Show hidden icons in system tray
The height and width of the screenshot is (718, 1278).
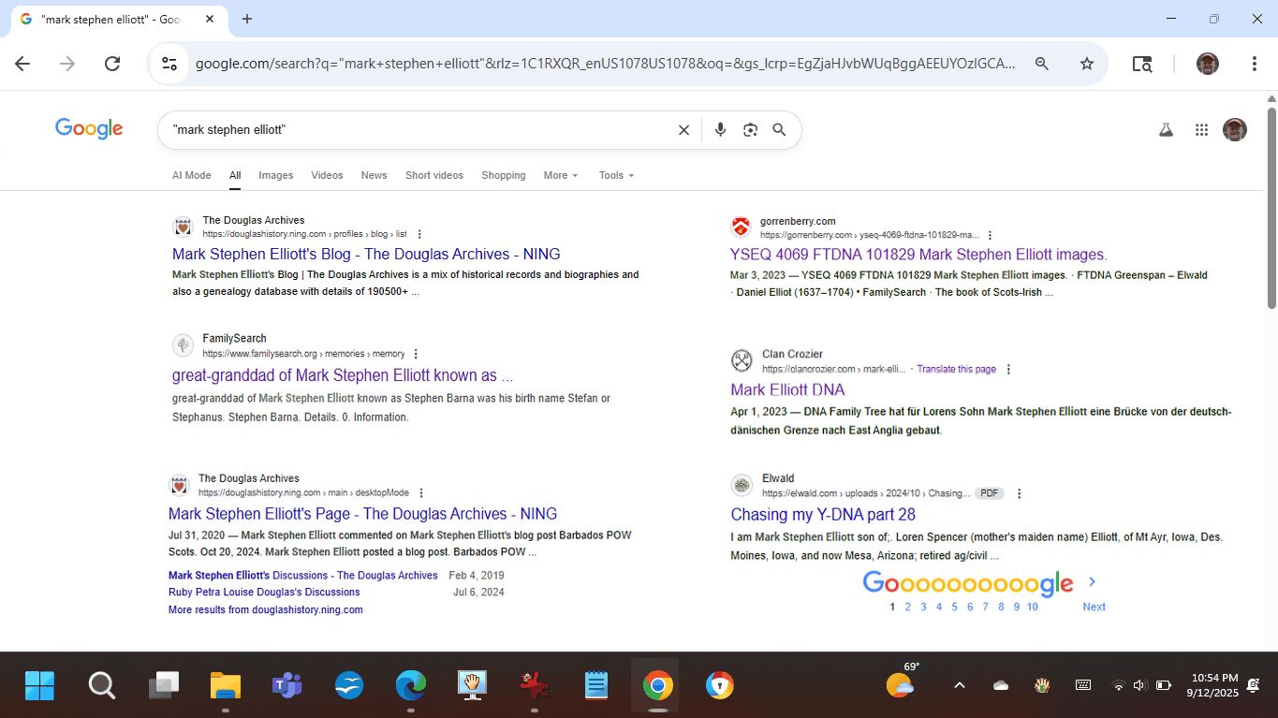click(x=959, y=685)
